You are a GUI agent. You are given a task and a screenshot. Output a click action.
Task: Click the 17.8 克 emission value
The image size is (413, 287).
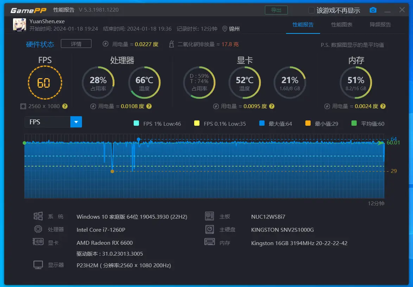click(x=230, y=44)
